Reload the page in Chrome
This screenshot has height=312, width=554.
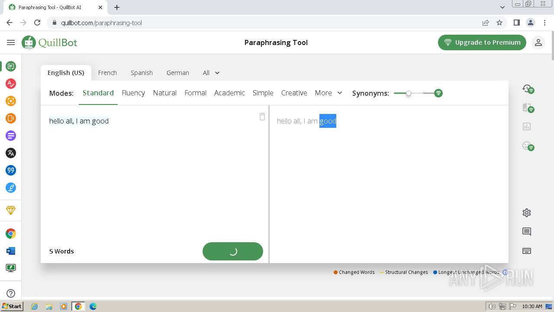point(37,23)
